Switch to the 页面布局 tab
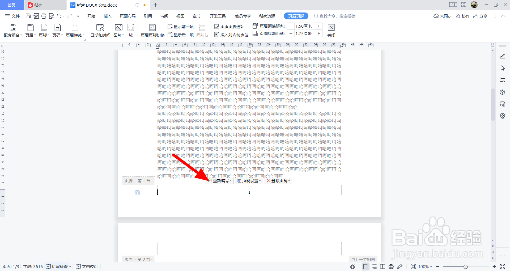This screenshot has width=510, height=271. (128, 16)
